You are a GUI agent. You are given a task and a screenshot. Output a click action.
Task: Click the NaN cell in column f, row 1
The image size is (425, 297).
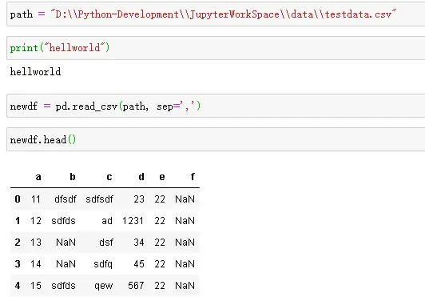coord(185,221)
